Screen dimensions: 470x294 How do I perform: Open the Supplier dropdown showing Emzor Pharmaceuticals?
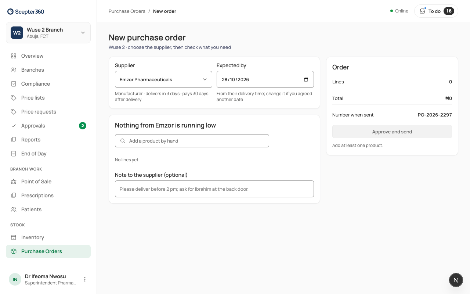tap(163, 79)
